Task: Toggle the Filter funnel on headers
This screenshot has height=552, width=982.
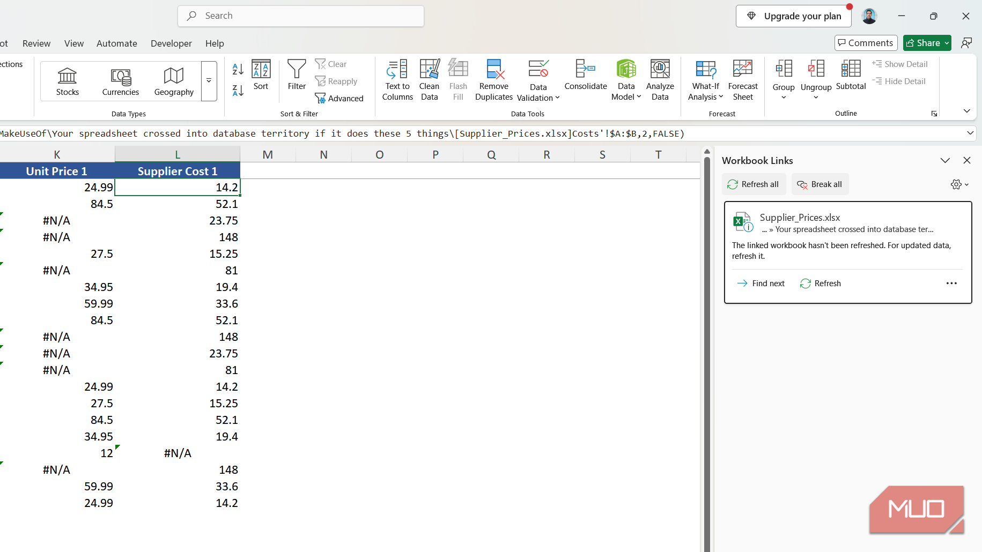Action: pyautogui.click(x=297, y=75)
